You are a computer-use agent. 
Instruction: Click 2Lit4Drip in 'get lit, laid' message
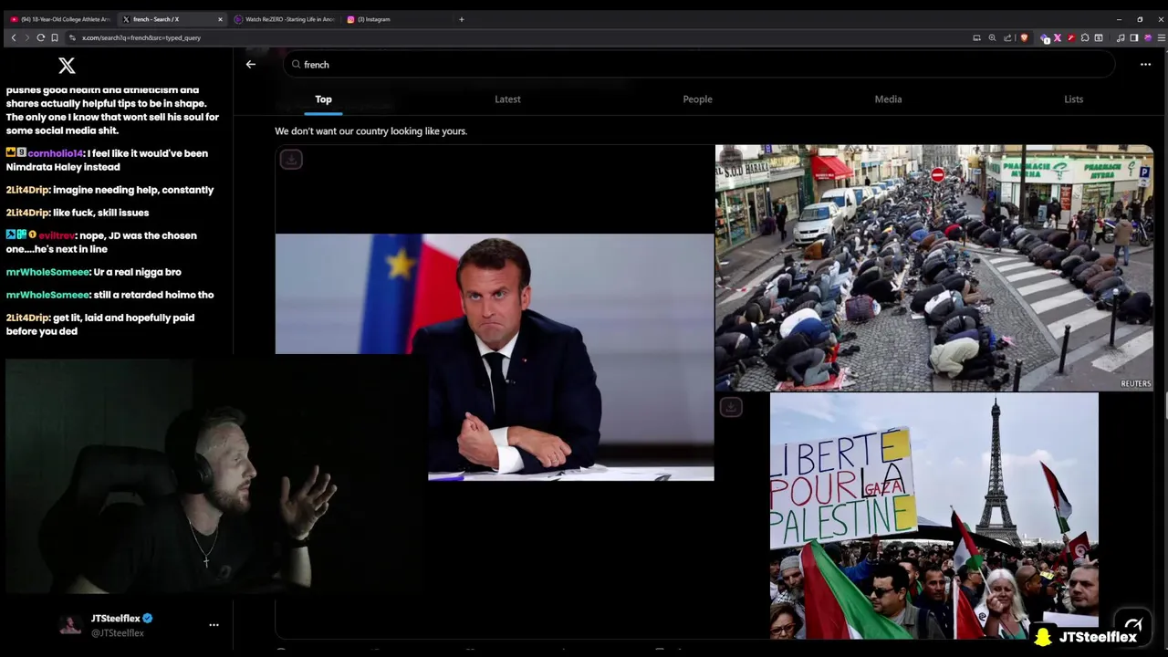click(x=27, y=318)
